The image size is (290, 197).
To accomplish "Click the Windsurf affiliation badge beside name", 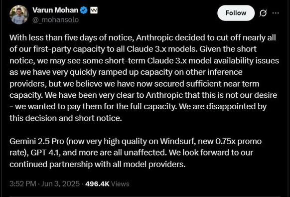I will [x=94, y=10].
